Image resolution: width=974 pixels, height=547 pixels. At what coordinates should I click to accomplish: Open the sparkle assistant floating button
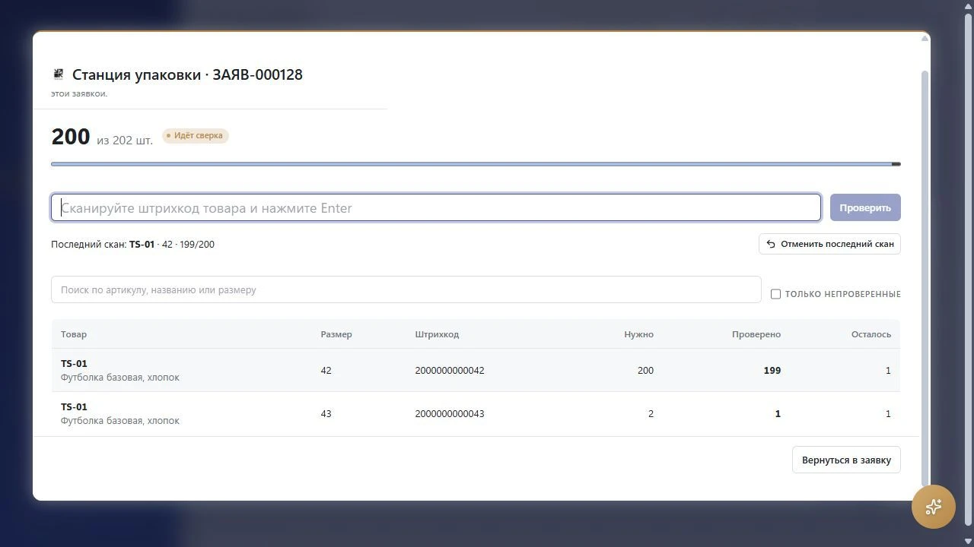pyautogui.click(x=934, y=507)
